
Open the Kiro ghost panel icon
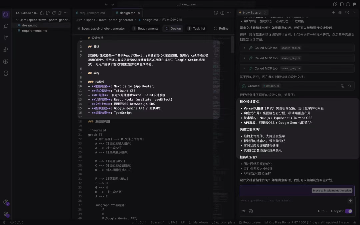(x=6, y=73)
